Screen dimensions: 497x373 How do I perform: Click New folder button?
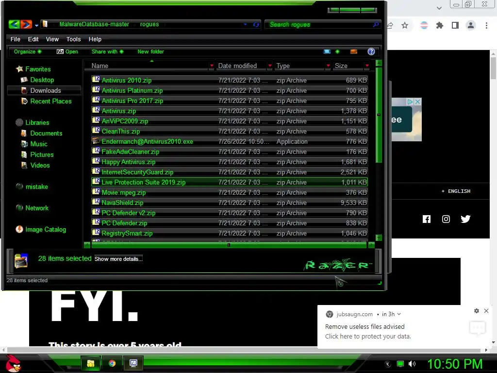(x=150, y=51)
